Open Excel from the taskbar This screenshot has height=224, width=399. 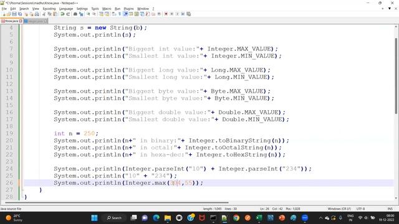point(259,218)
